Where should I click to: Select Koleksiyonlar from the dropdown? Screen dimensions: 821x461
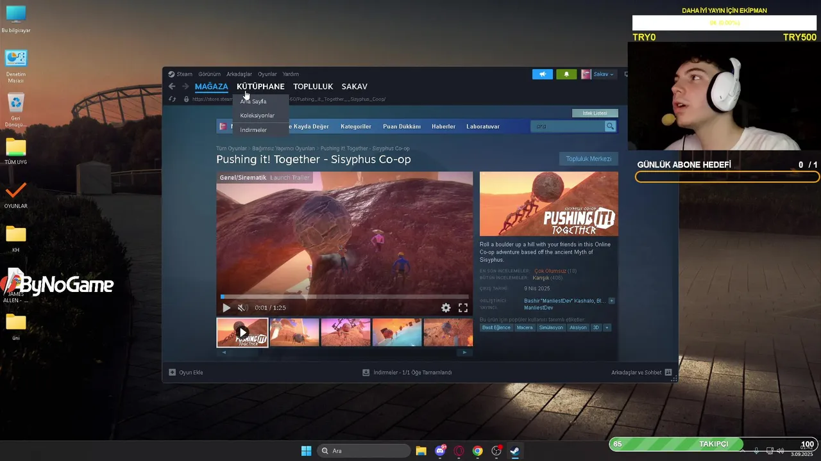click(257, 116)
